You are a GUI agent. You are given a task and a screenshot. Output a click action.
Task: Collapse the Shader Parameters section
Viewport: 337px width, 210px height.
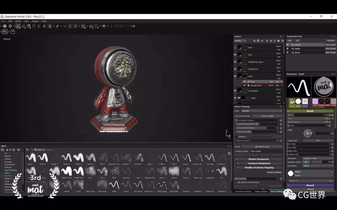[x=259, y=159]
